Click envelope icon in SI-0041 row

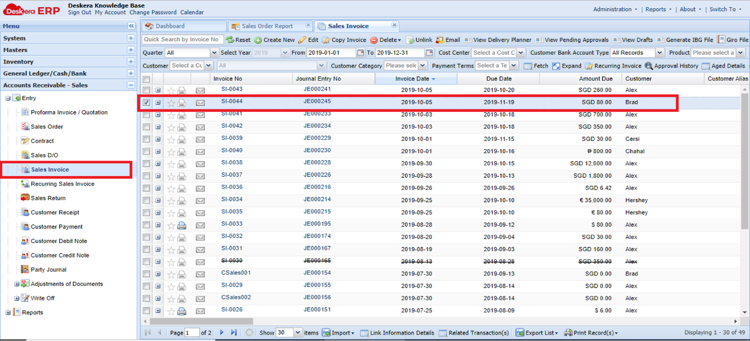click(x=200, y=115)
